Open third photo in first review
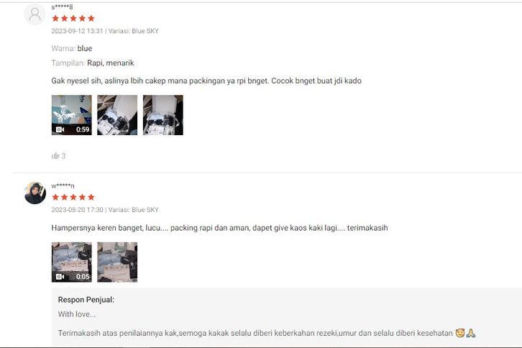 point(162,115)
